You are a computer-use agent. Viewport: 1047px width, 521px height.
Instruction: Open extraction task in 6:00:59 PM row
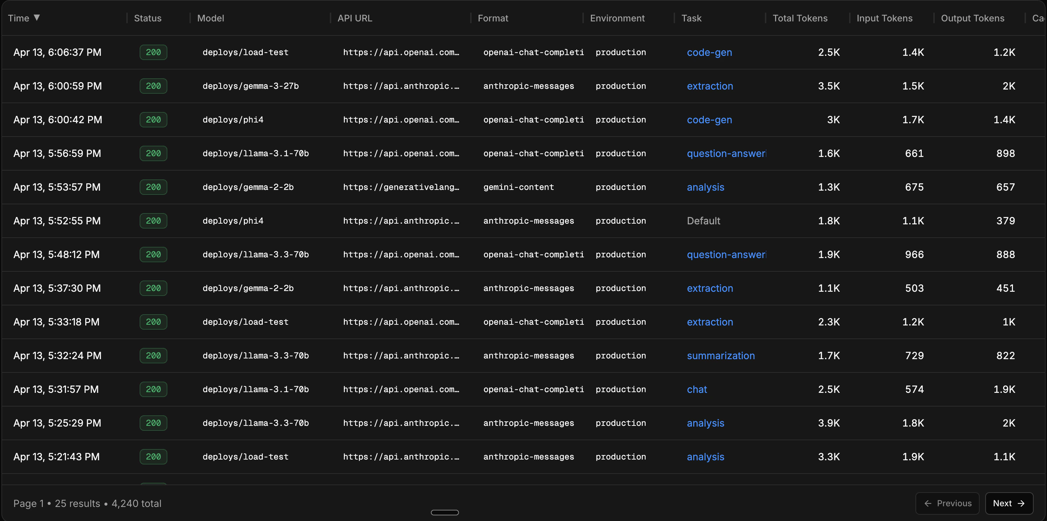point(710,86)
